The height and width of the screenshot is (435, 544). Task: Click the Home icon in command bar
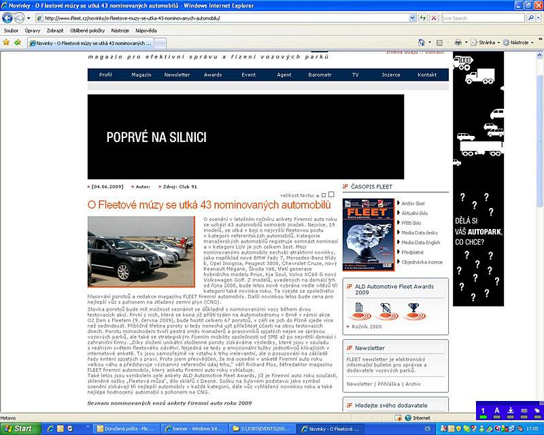pos(421,42)
